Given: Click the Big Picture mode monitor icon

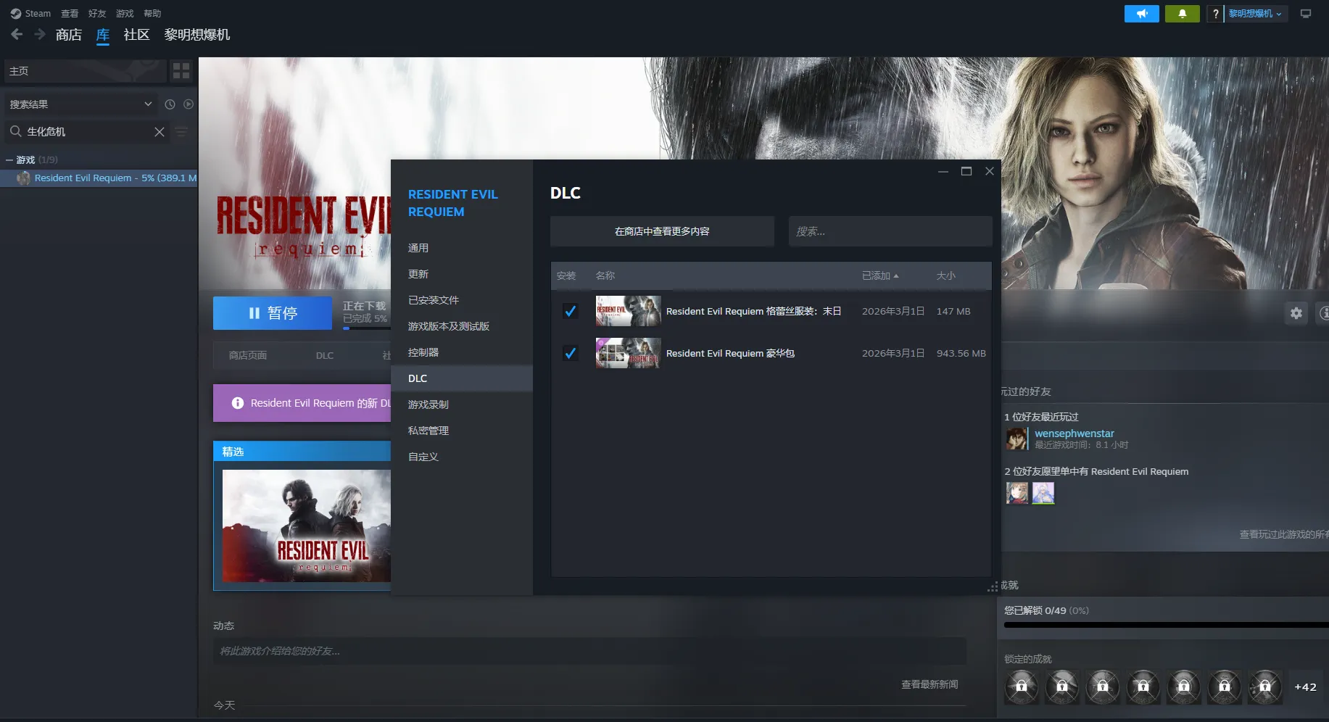Looking at the screenshot, I should pyautogui.click(x=1306, y=14).
